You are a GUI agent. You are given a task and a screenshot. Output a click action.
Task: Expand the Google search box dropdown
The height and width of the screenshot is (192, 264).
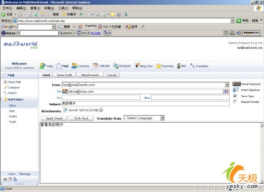pos(54,27)
